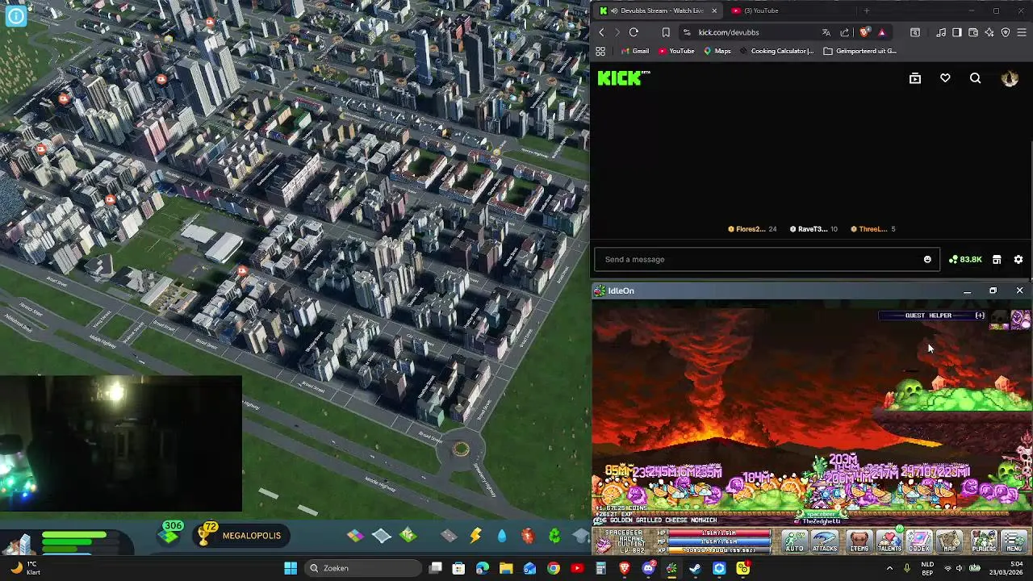
Task: Select the Signature buildings tool in Cities Skylines
Action: [x=408, y=536]
